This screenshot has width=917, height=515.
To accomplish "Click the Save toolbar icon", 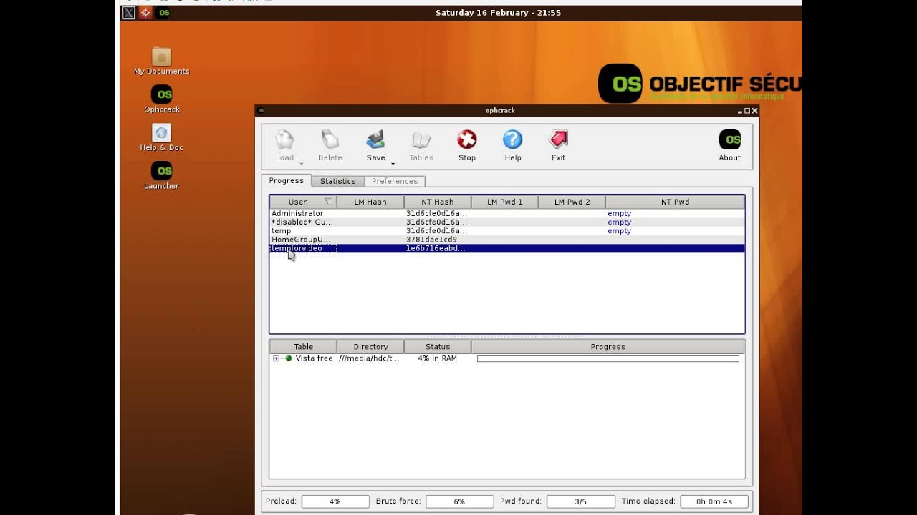I will pos(375,139).
